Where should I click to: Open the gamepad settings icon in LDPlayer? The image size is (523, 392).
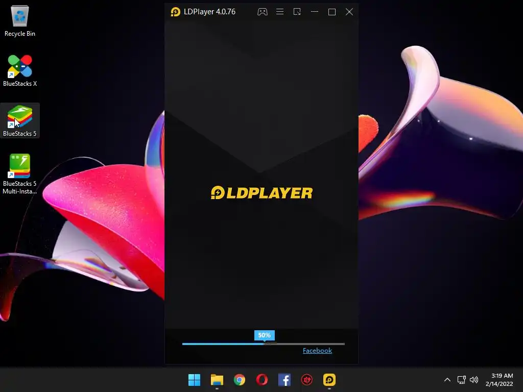pos(263,12)
